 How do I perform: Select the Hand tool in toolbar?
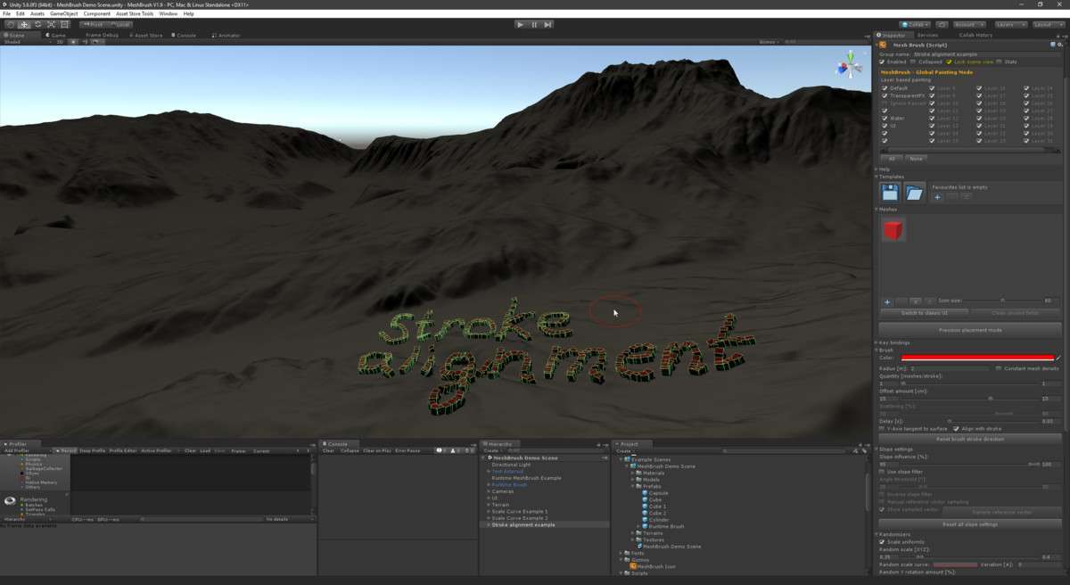10,24
